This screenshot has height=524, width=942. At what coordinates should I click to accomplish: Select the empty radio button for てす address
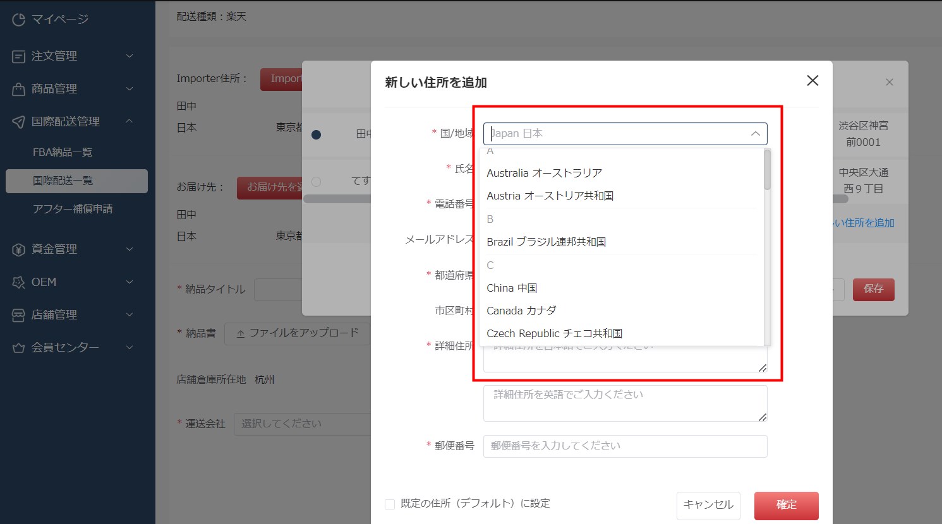tap(317, 182)
